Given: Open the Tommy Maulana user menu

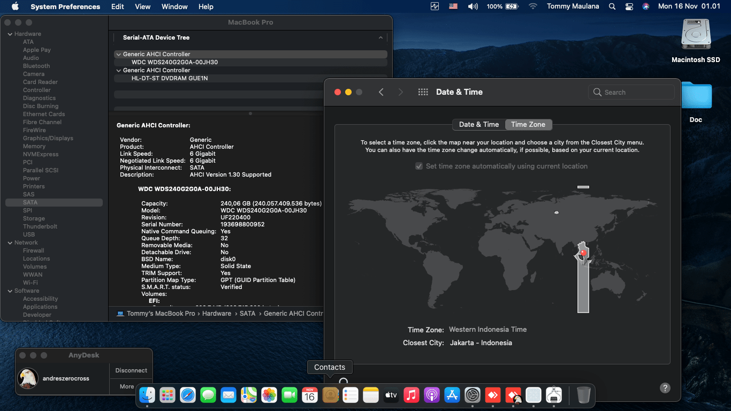Looking at the screenshot, I should coord(573,6).
